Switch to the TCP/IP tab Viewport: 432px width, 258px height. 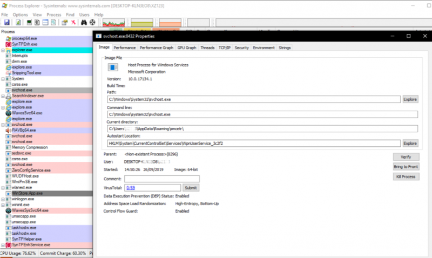(x=225, y=47)
